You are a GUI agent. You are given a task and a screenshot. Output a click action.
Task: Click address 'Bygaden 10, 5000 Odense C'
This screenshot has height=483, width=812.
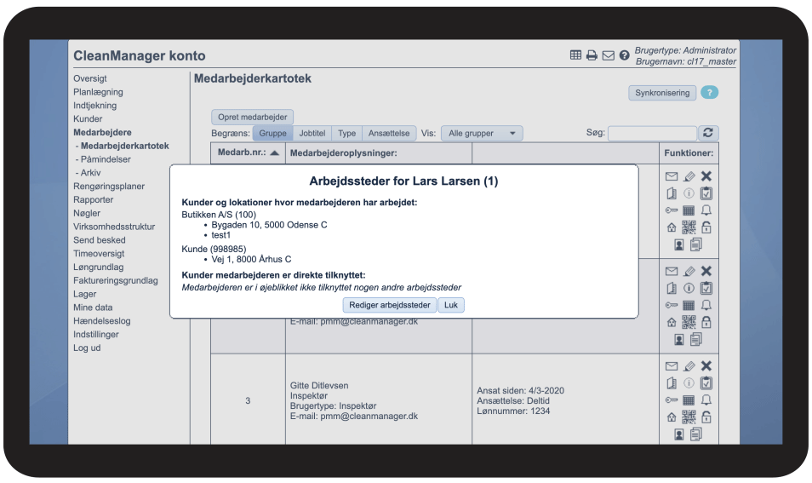[x=269, y=225]
